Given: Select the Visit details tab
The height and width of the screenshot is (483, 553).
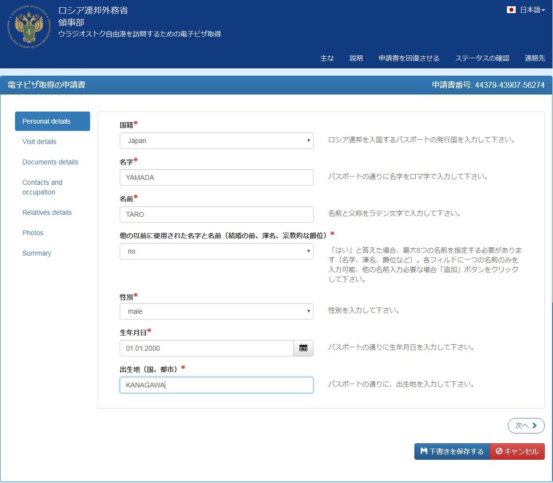Looking at the screenshot, I should pos(39,142).
